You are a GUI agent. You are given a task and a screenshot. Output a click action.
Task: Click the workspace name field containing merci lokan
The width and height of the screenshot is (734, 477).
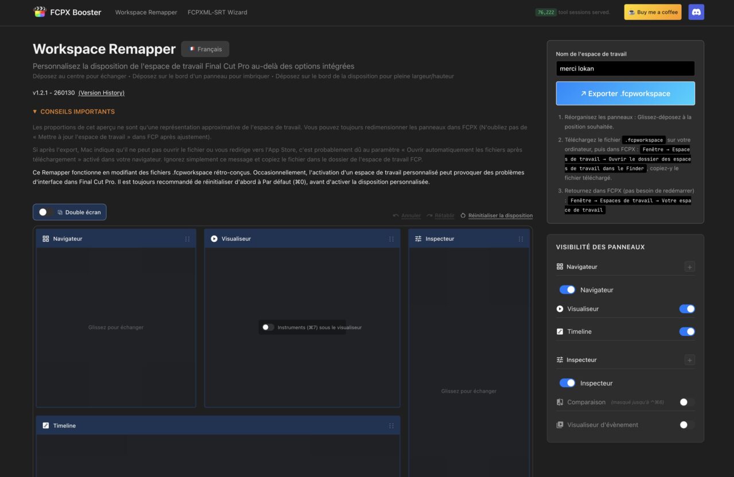tap(625, 68)
